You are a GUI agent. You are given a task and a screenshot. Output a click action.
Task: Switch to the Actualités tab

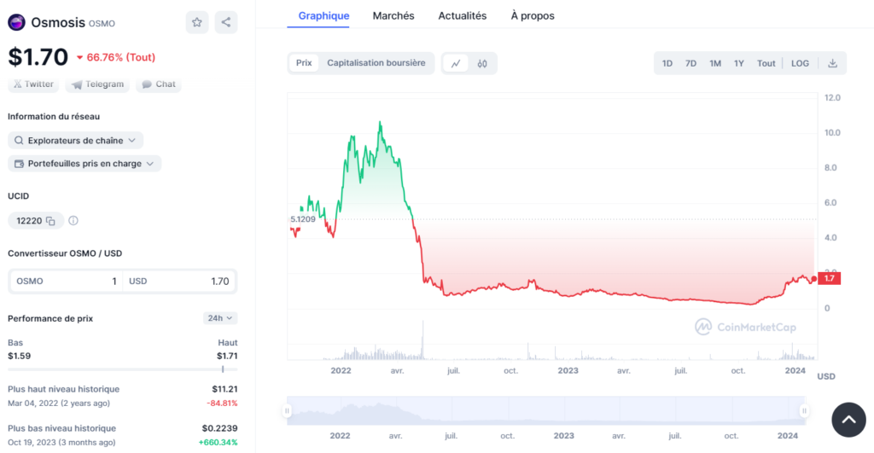click(x=462, y=15)
